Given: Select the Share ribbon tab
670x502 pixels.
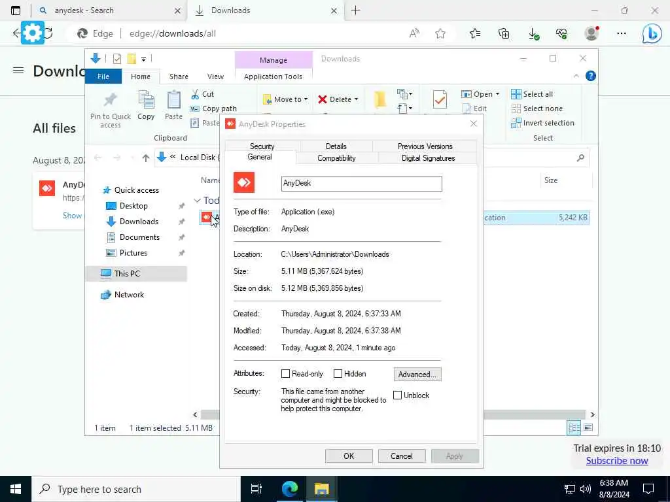Looking at the screenshot, I should pos(179,76).
